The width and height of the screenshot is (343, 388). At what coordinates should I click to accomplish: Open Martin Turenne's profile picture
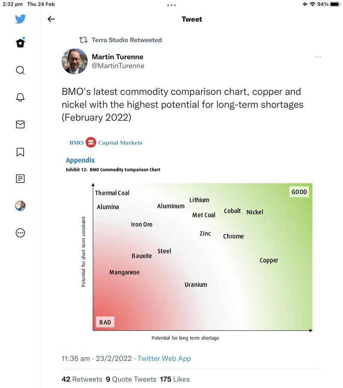75,61
